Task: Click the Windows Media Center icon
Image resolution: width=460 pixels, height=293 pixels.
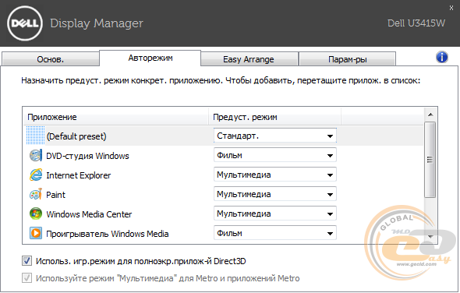Action: pyautogui.click(x=36, y=214)
